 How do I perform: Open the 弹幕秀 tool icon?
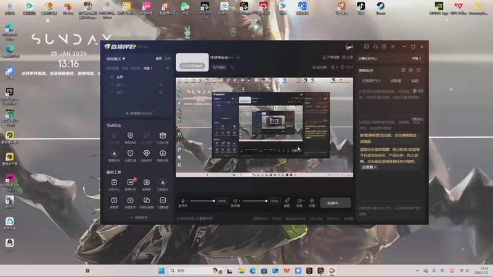coord(114,201)
